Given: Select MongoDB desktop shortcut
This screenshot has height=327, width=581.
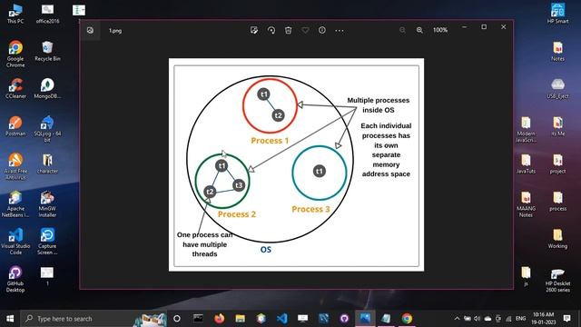Looking at the screenshot, I should (47, 89).
